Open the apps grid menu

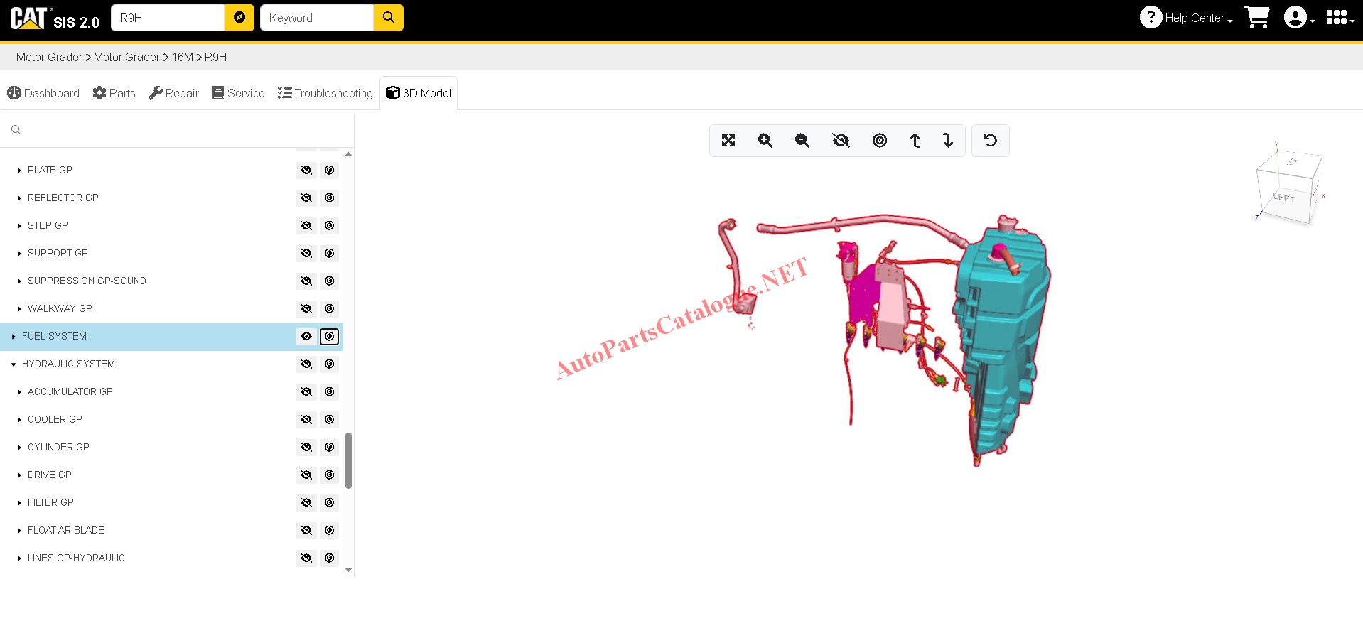click(1340, 18)
